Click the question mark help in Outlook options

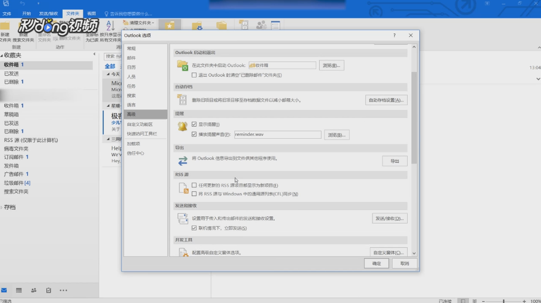pyautogui.click(x=394, y=35)
